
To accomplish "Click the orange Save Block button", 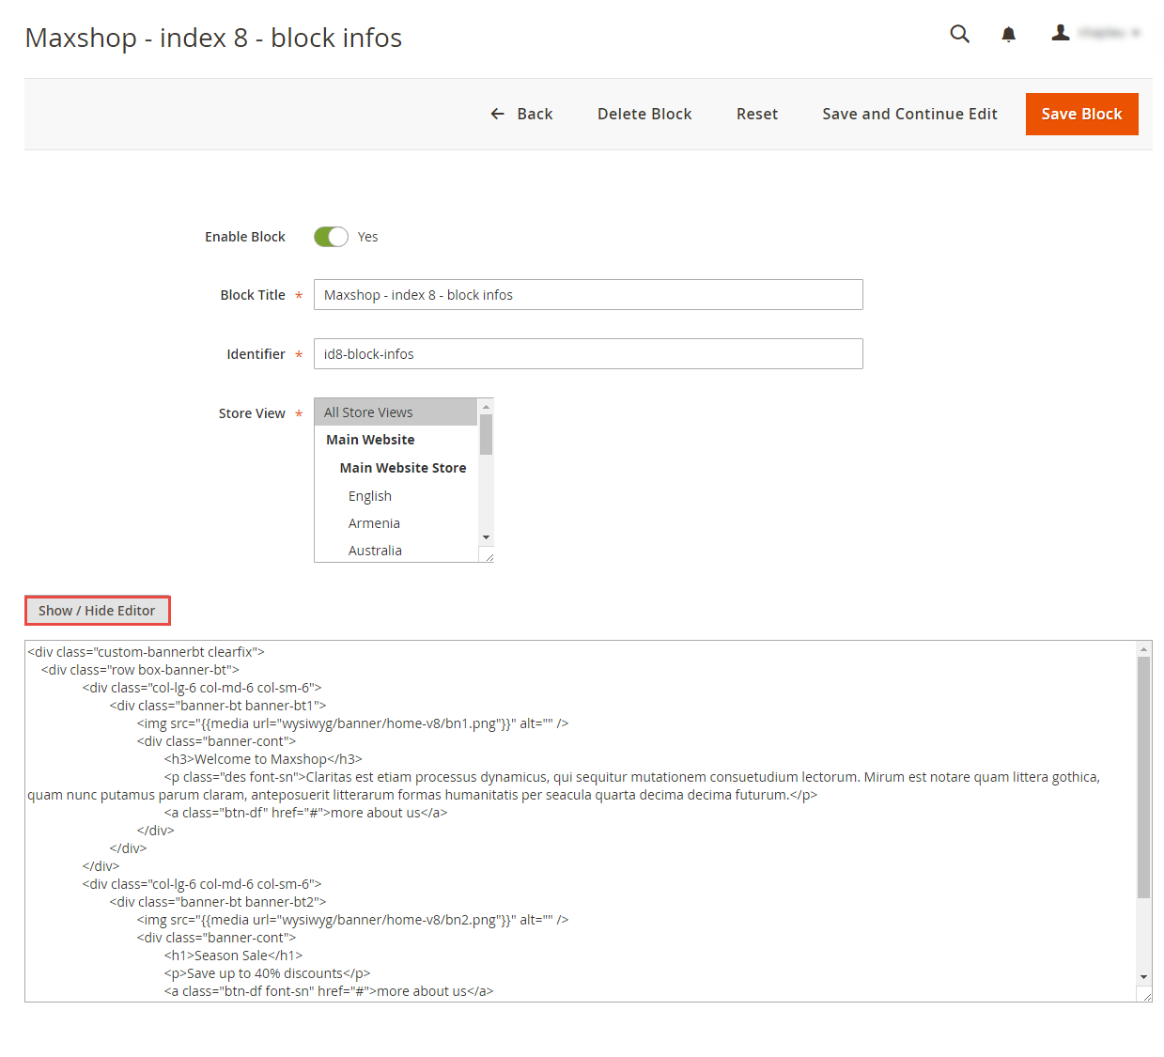I will [1081, 114].
